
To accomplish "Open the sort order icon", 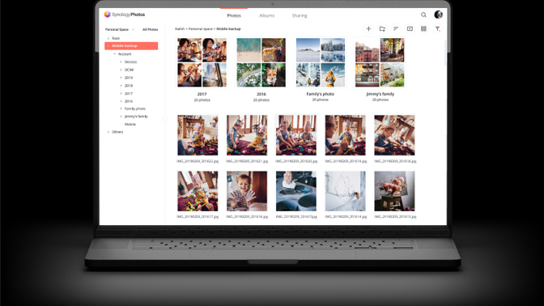I will [396, 29].
